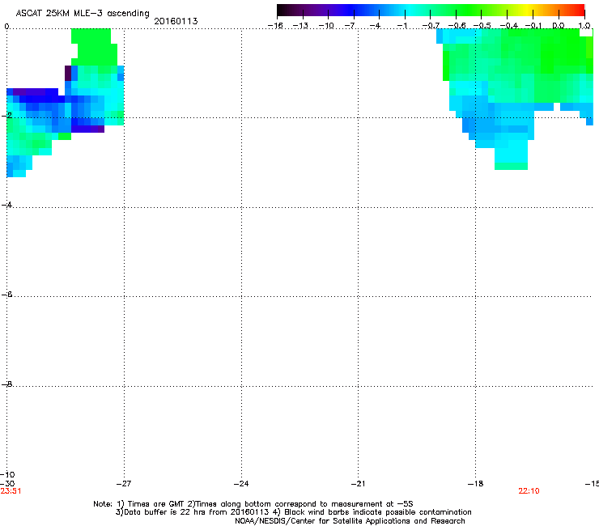This screenshot has width=599, height=526.
Task: Click the dark purple cell in the left swath
Action: coord(68,74)
